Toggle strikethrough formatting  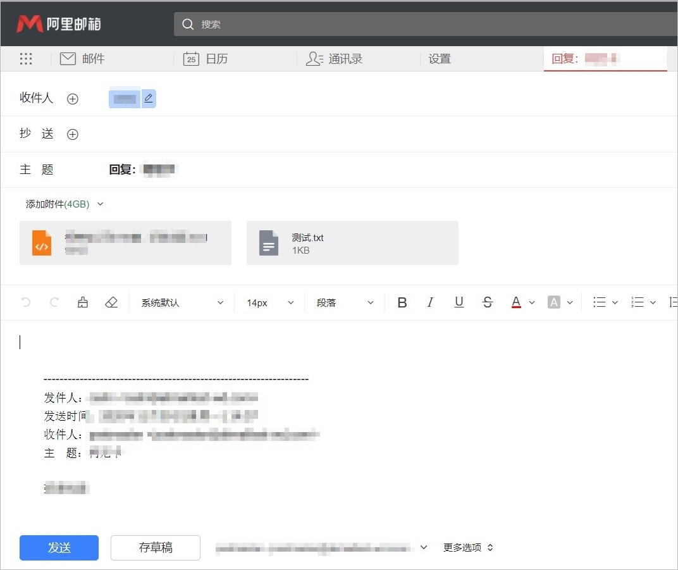(488, 302)
